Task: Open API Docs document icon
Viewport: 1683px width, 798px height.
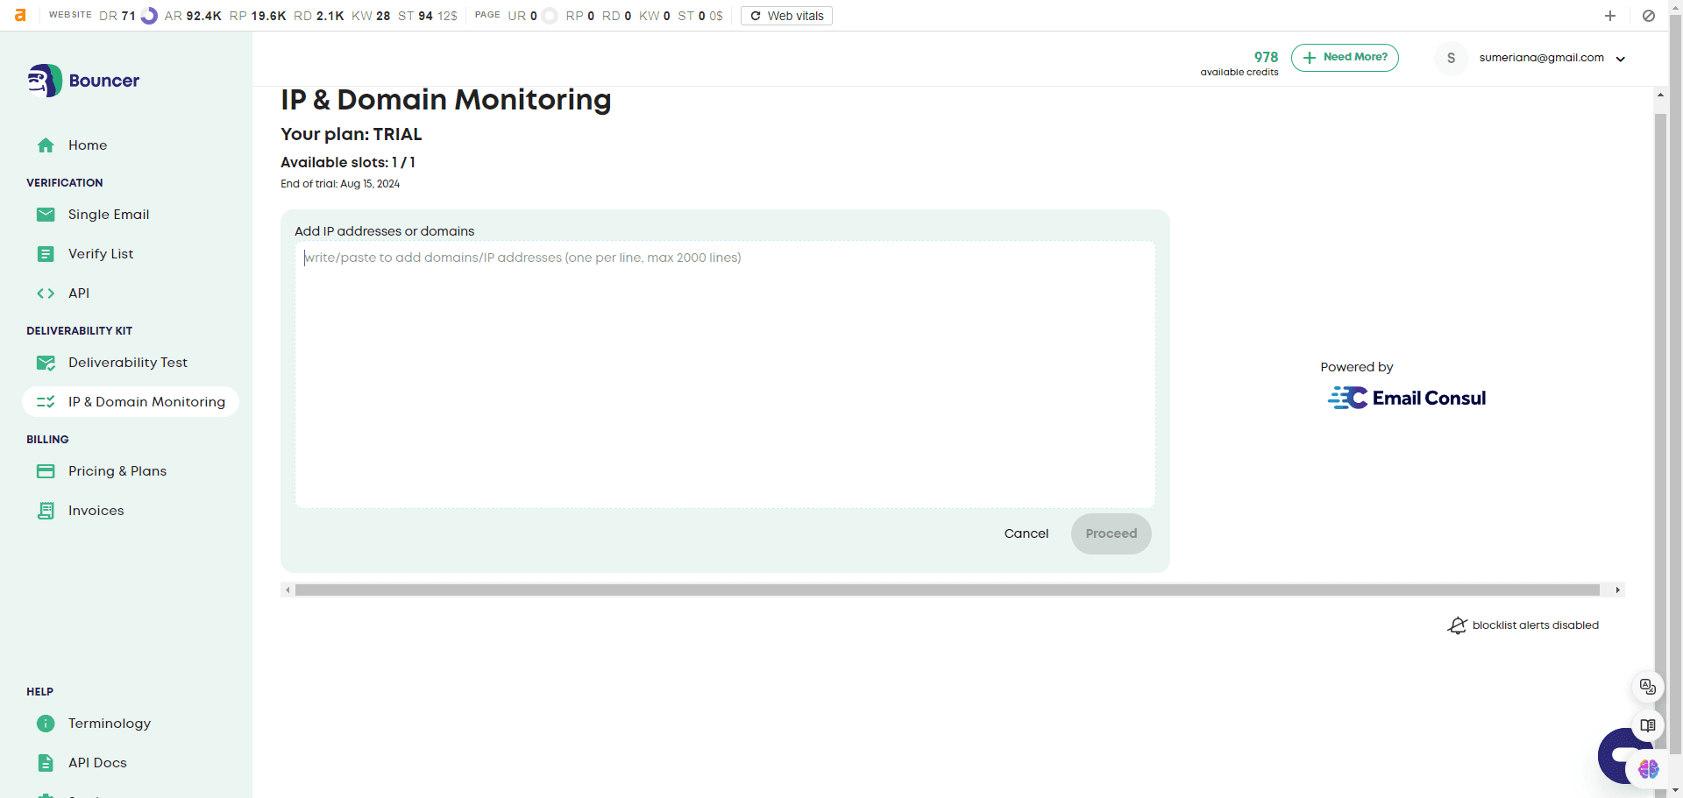Action: (x=46, y=763)
